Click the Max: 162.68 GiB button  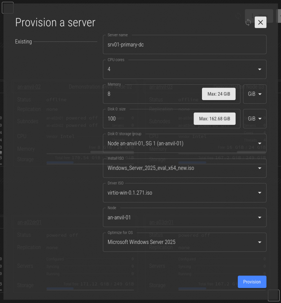pos(215,119)
